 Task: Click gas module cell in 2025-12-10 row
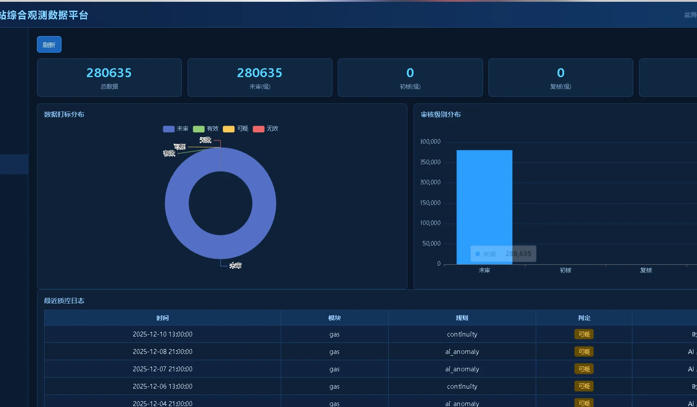point(335,334)
